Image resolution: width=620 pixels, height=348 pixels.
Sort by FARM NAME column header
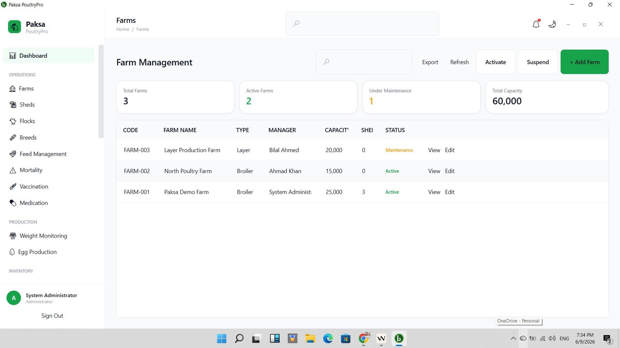(x=180, y=130)
